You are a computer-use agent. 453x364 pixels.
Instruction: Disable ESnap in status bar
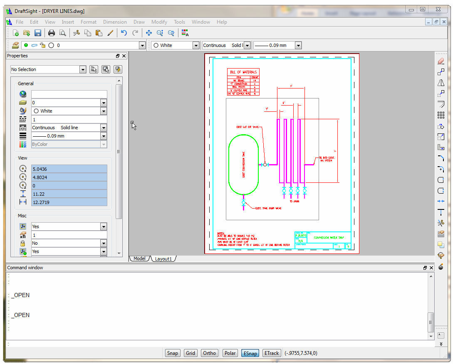pos(250,353)
